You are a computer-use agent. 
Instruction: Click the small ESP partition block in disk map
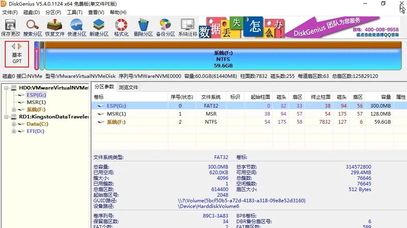click(x=37, y=56)
